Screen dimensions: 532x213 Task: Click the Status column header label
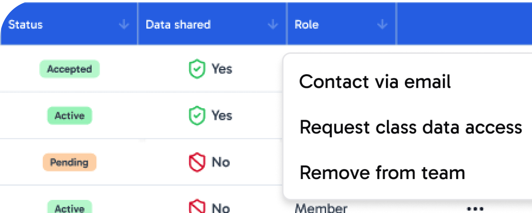click(x=26, y=25)
